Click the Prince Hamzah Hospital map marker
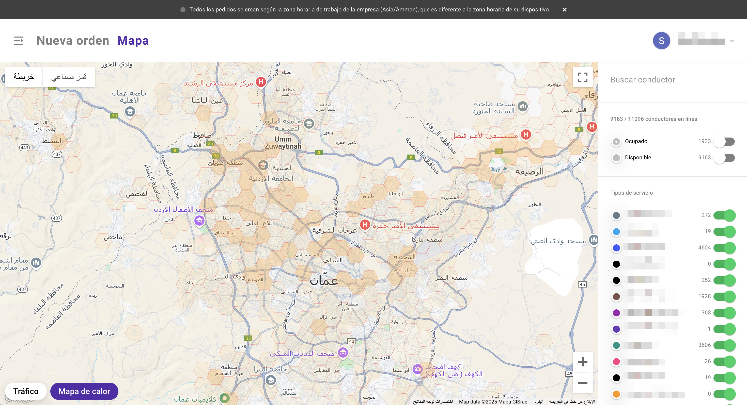Viewport: 747px width, 405px height. click(x=365, y=225)
